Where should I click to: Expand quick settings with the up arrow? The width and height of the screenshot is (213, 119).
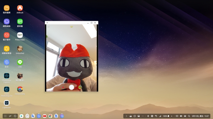click(x=172, y=116)
